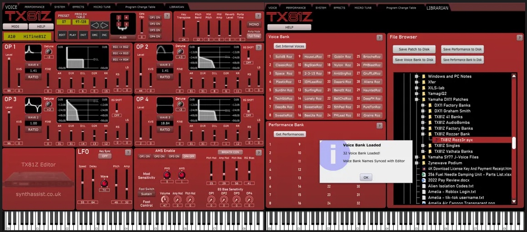This screenshot has width=527, height=232.
Task: Toggle the MONO mode button
Action: tap(254, 25)
